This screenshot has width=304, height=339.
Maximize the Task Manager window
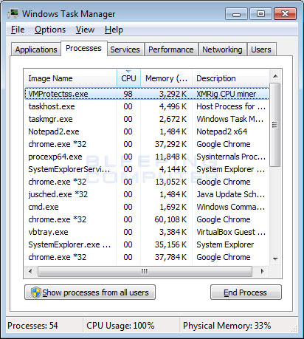(260, 14)
